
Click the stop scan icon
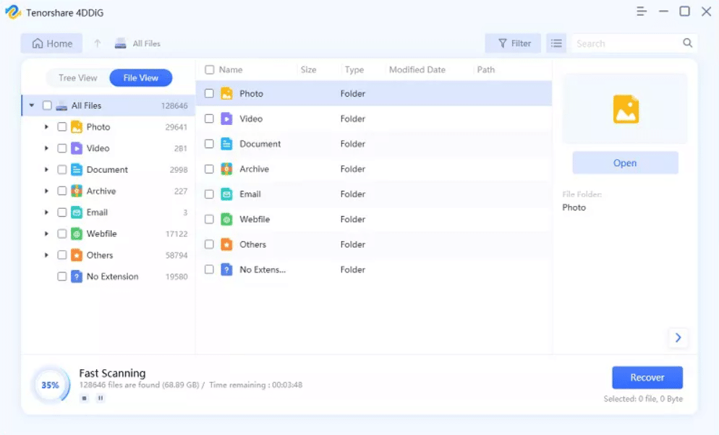[85, 398]
